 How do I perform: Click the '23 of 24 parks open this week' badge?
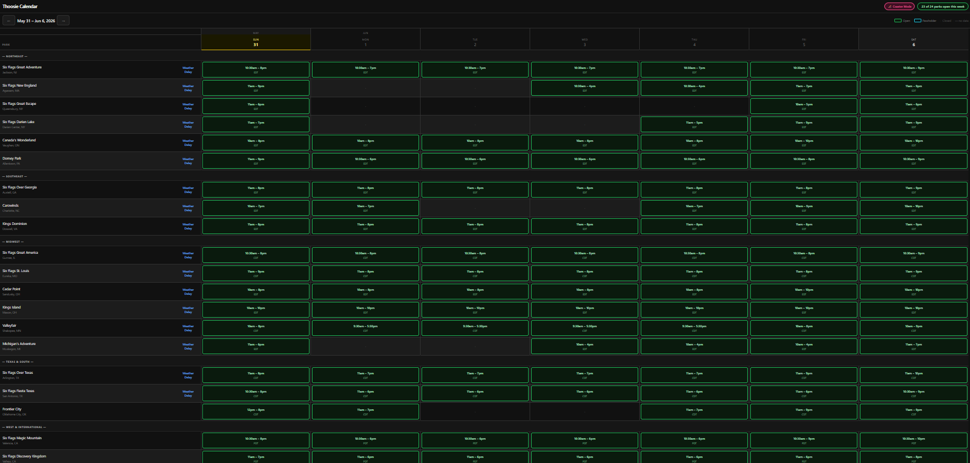pos(943,7)
